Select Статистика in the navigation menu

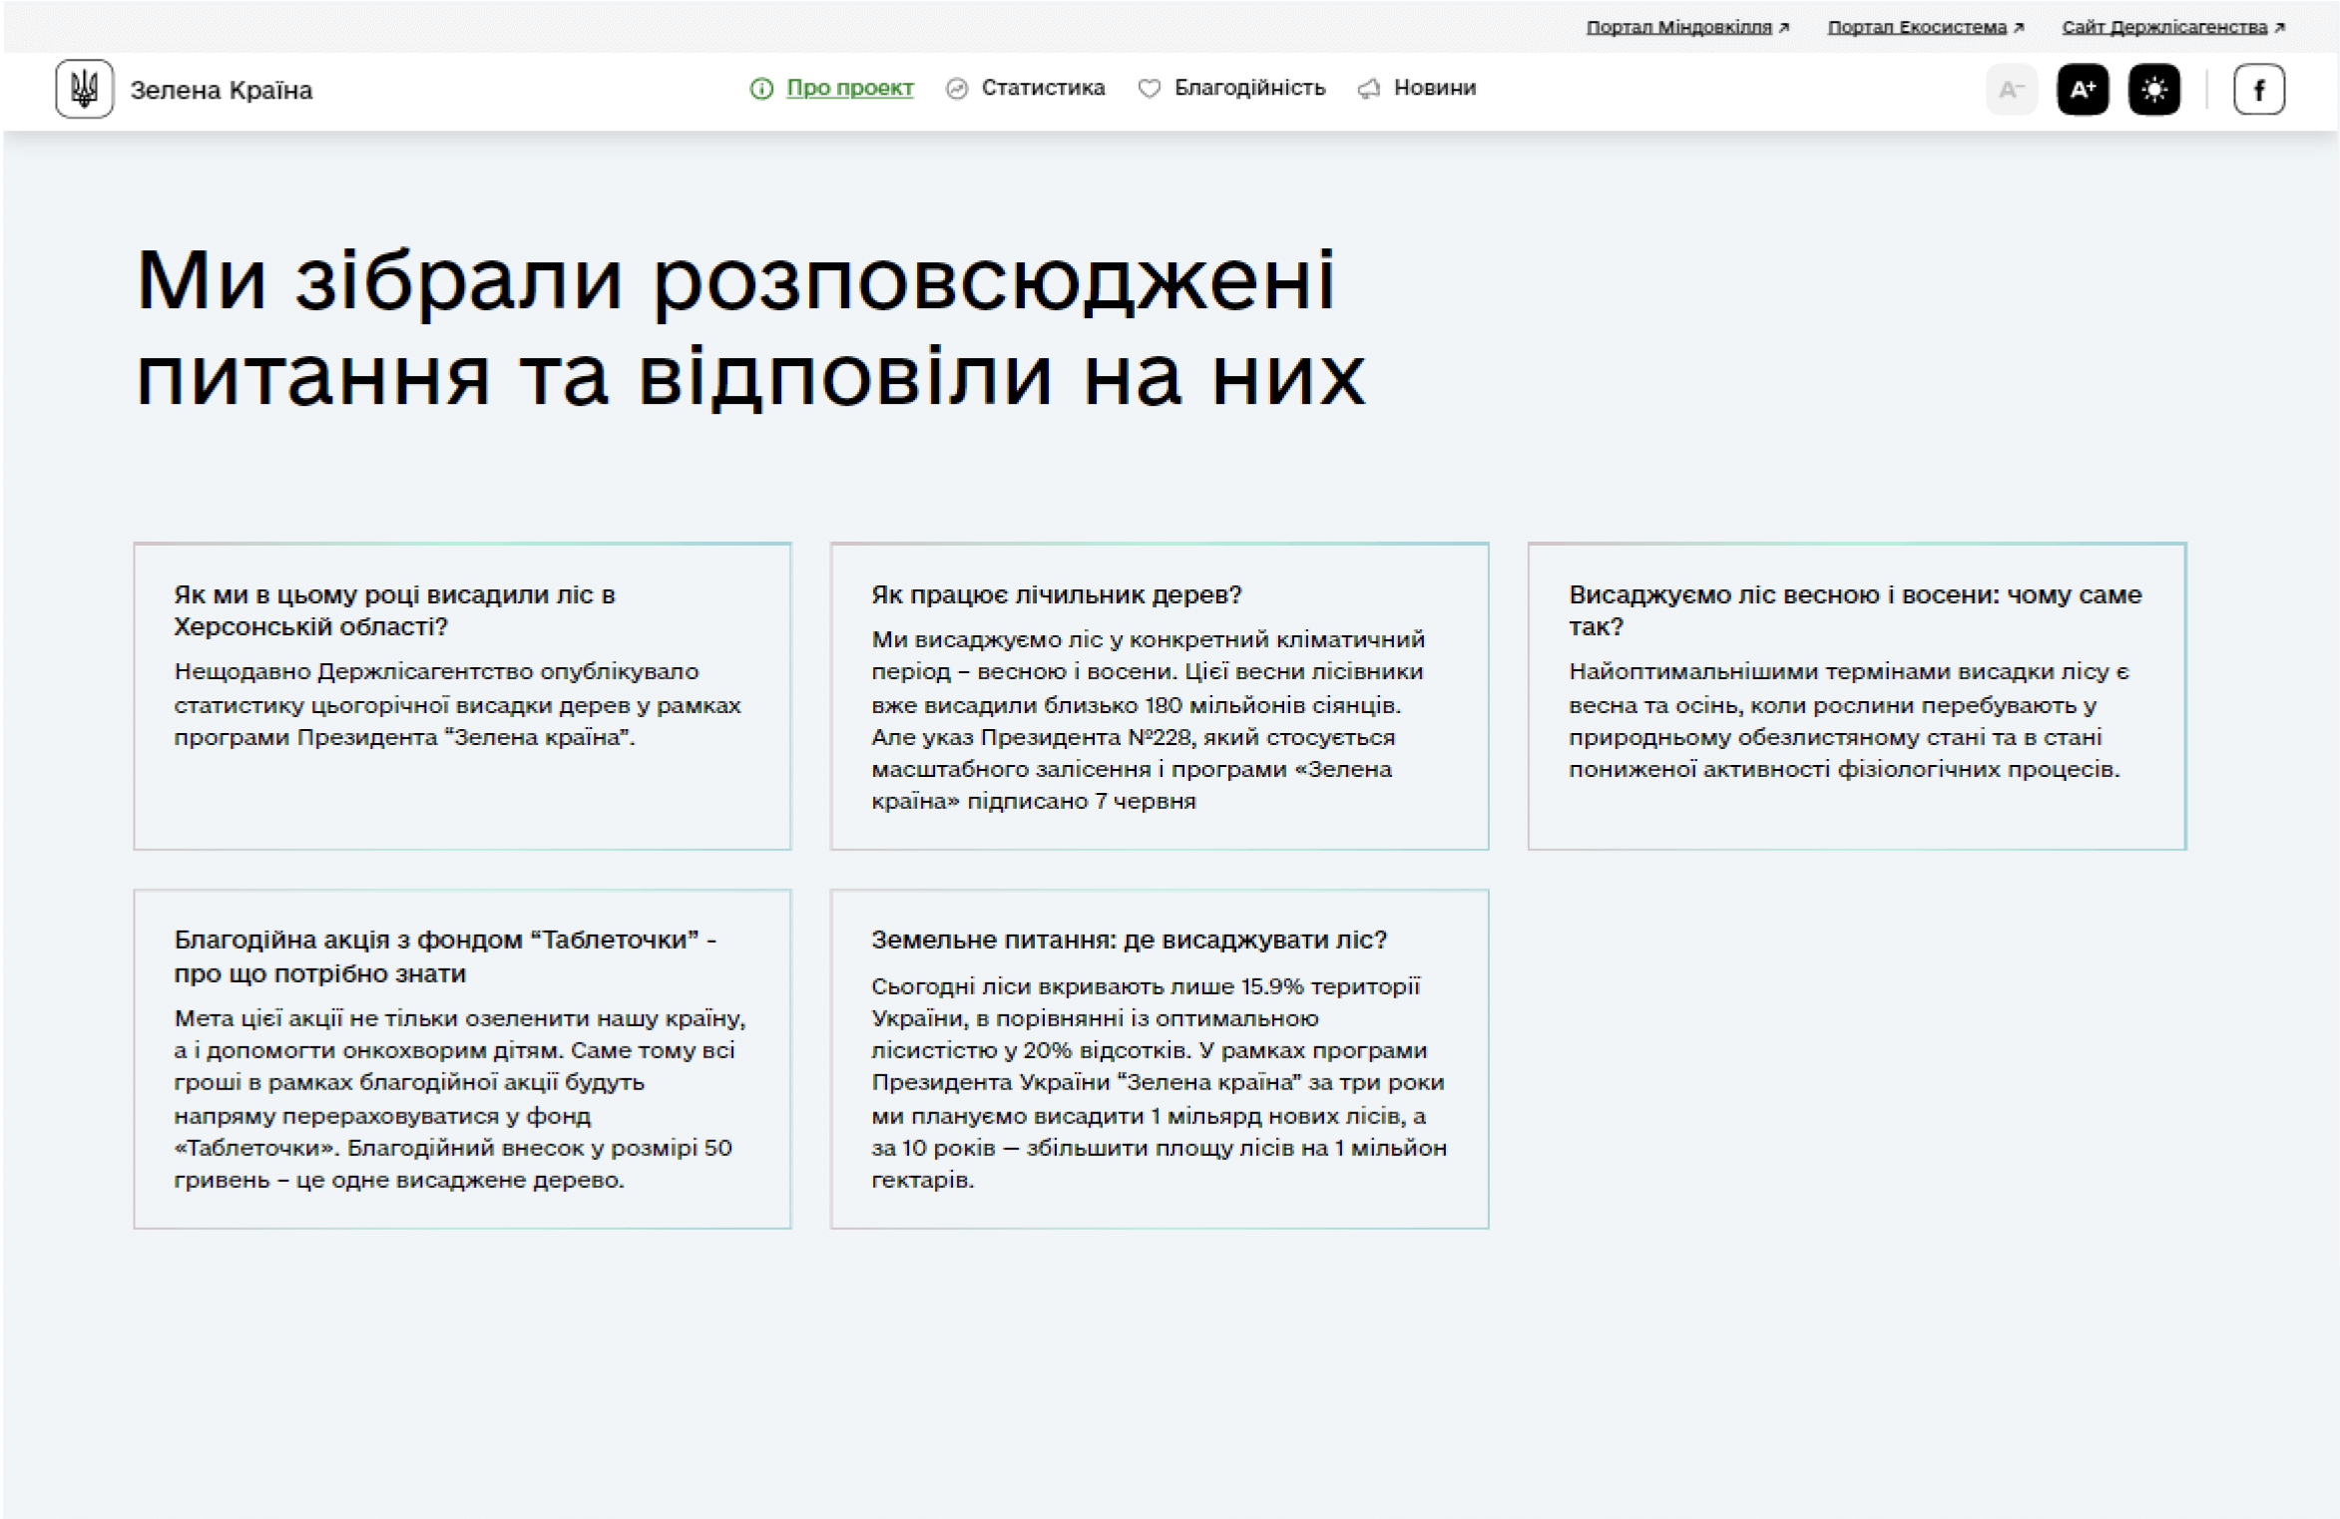pos(1042,89)
